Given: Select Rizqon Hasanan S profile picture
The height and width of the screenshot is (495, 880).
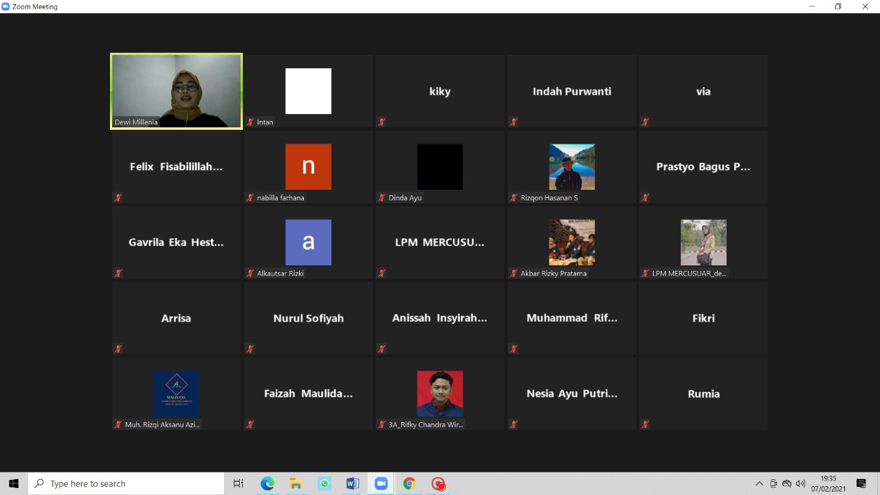Looking at the screenshot, I should (x=571, y=166).
